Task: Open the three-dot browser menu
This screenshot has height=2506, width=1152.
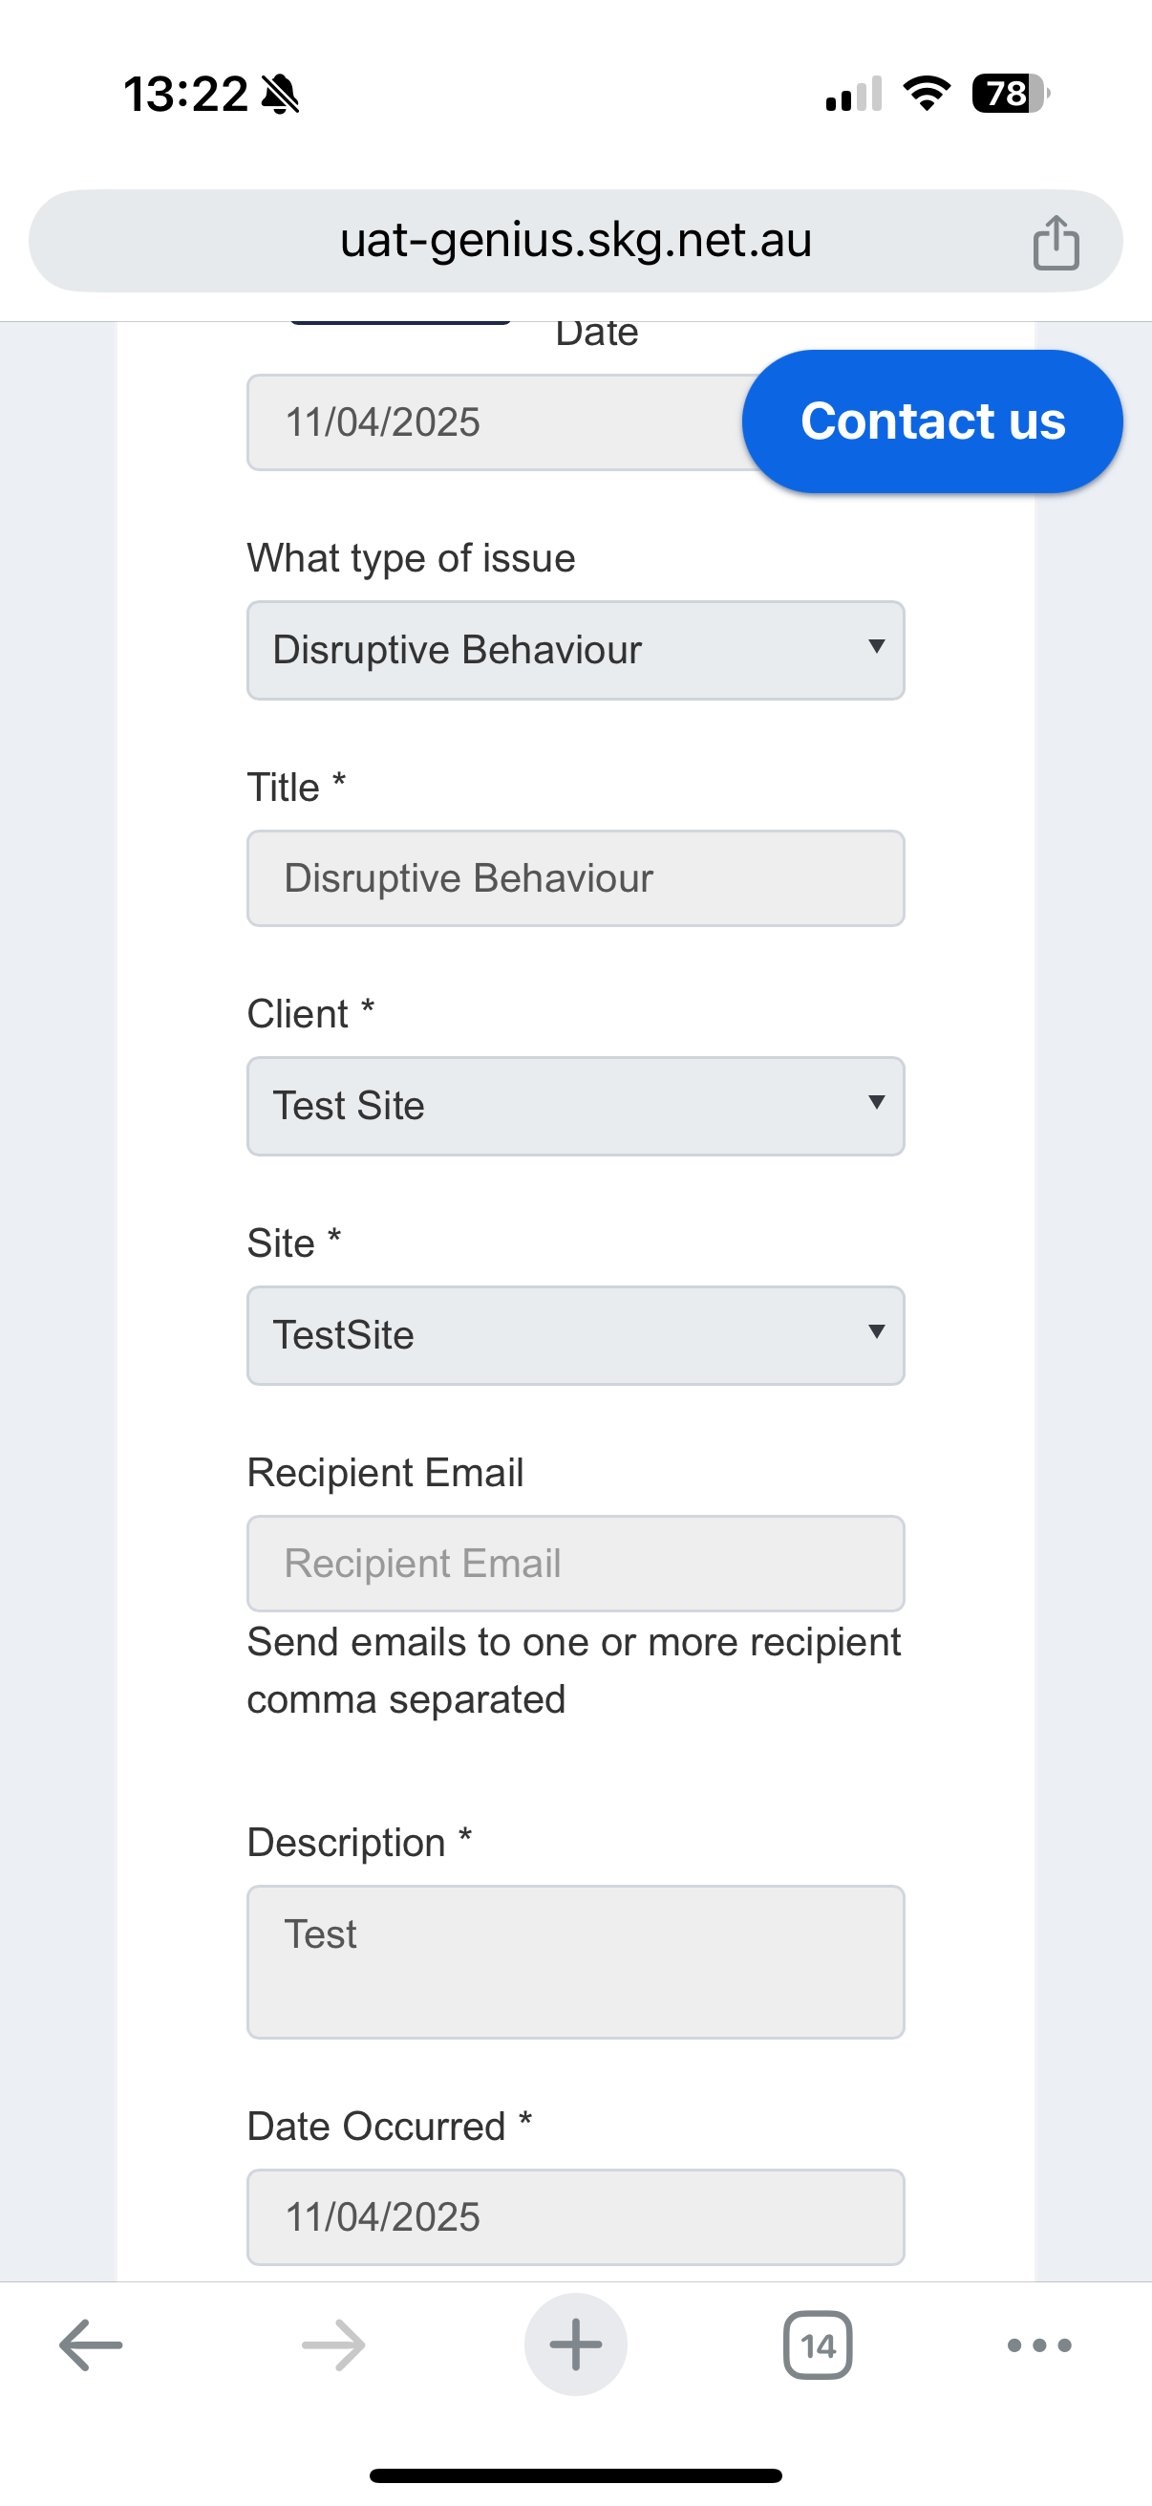Action: [x=1039, y=2345]
